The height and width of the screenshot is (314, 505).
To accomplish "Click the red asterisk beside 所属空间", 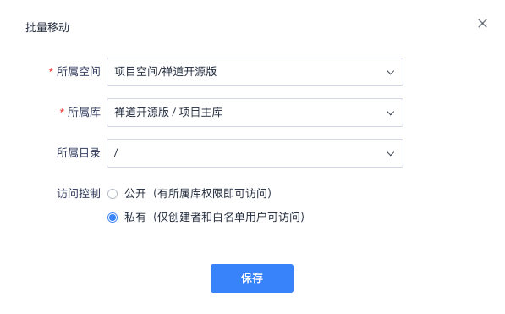I will (x=51, y=70).
